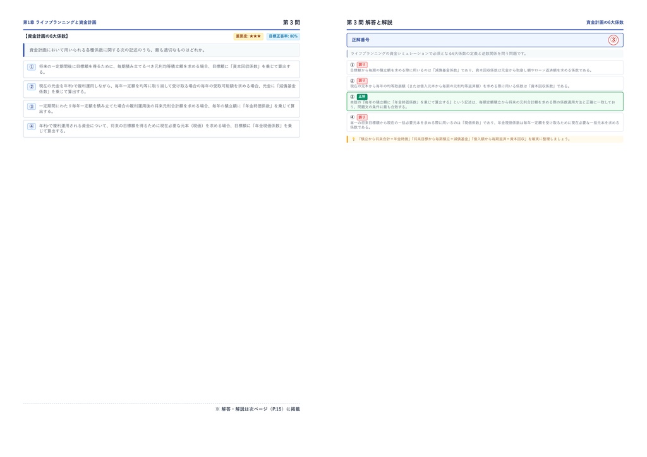Click the red circled ③ correct answer number
Image resolution: width=647 pixels, height=457 pixels.
click(x=613, y=40)
